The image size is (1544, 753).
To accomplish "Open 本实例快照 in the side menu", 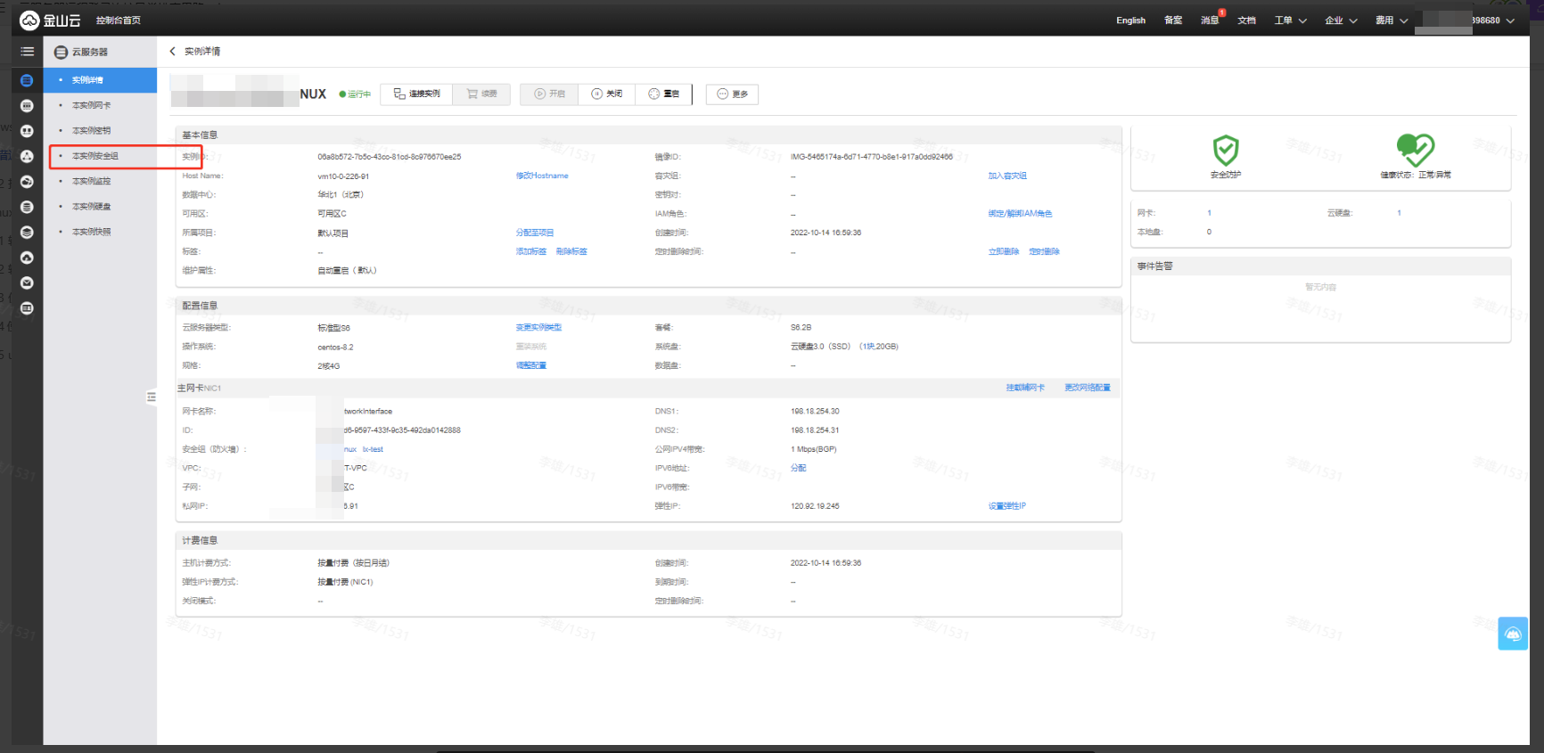I will pos(92,232).
